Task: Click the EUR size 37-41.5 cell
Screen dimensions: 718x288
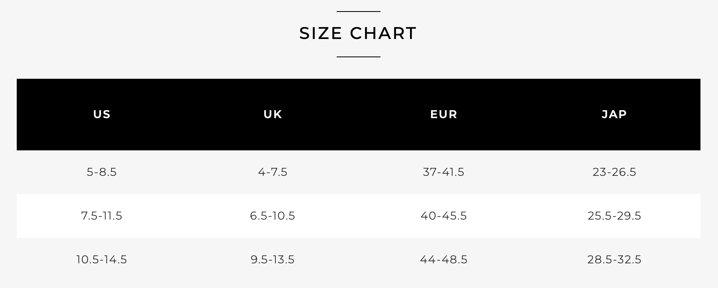Action: pyautogui.click(x=443, y=172)
